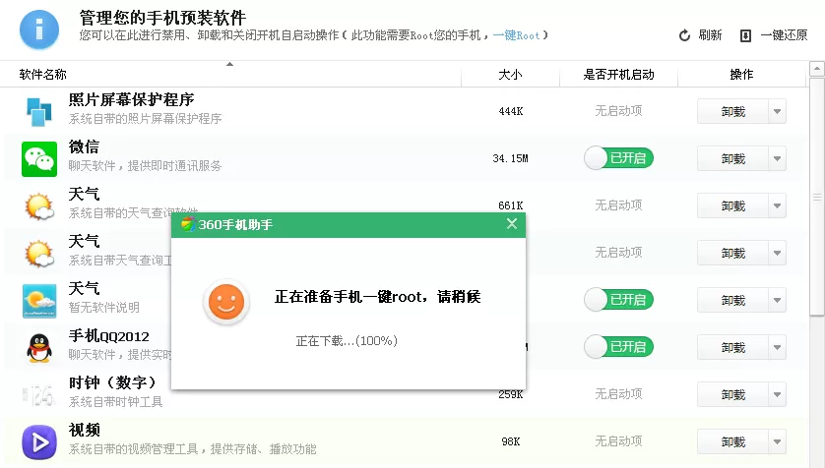
Task: Click the blue info icon at top
Action: click(x=39, y=29)
